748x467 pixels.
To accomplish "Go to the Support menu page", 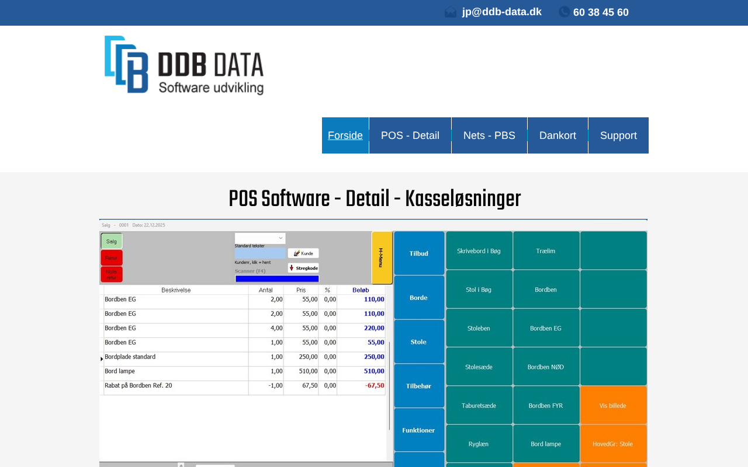I will pos(618,135).
